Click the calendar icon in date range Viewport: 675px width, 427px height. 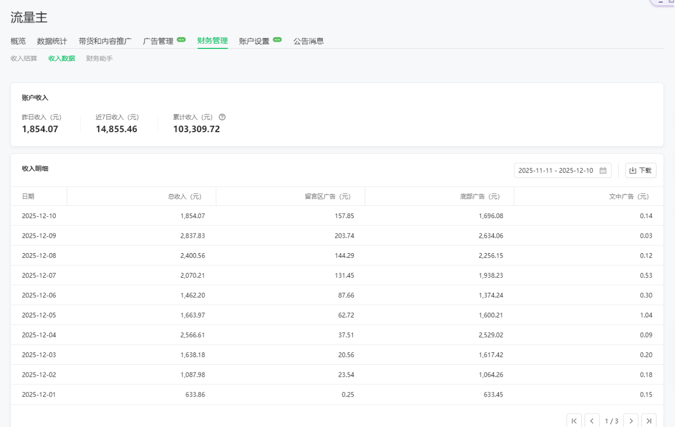(603, 171)
